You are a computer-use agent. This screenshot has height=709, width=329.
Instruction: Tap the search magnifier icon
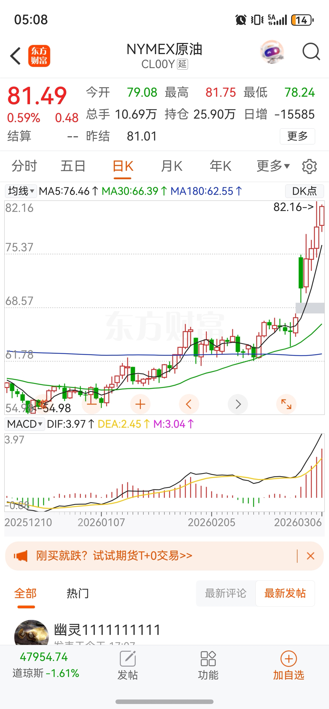click(311, 52)
